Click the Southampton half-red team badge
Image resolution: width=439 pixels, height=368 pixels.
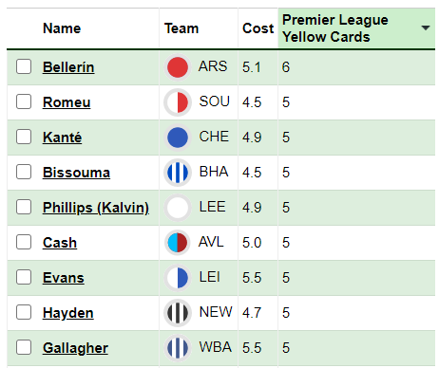click(178, 102)
